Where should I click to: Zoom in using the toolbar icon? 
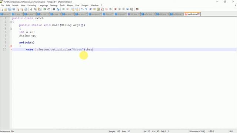[x=63, y=9]
